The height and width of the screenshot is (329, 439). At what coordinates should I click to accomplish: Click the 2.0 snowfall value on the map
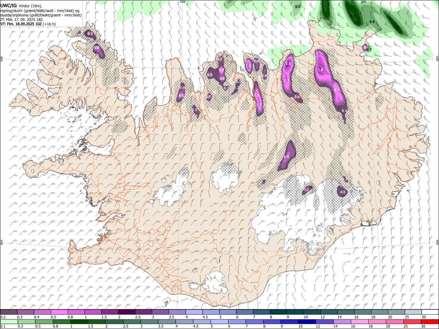288,63
